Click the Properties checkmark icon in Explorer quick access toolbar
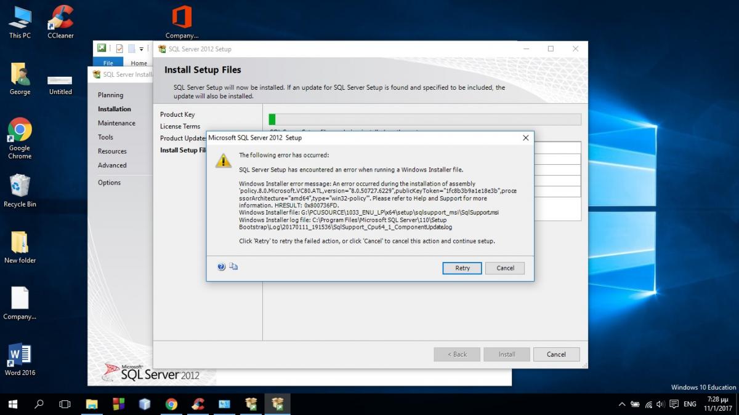 119,49
